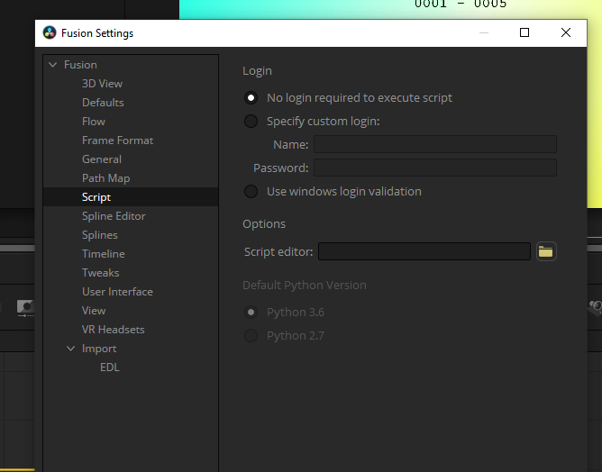Select Path Map in the sidebar
This screenshot has height=472, width=602.
pos(106,178)
